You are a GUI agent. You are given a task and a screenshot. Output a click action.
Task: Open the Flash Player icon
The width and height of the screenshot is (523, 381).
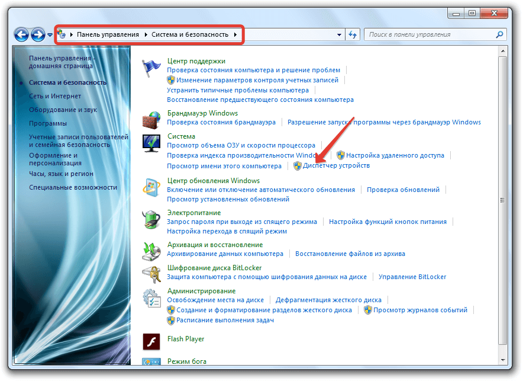click(x=151, y=342)
